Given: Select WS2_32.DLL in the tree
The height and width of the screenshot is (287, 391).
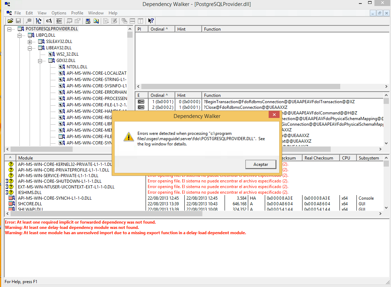Looking at the screenshot, I should (x=67, y=54).
